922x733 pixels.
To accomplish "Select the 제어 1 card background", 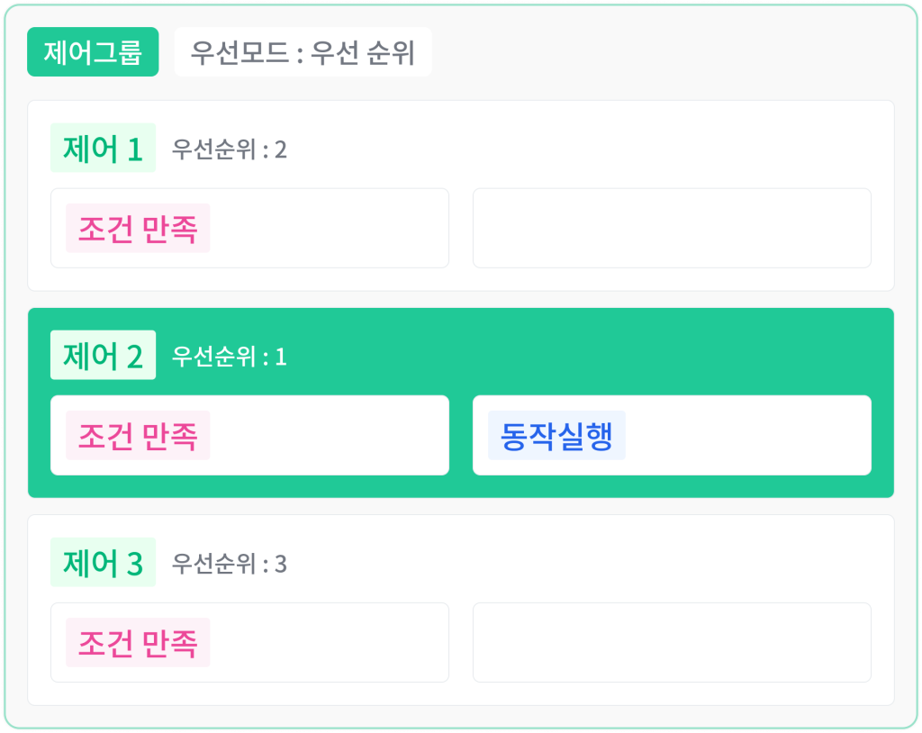I will coord(461,195).
